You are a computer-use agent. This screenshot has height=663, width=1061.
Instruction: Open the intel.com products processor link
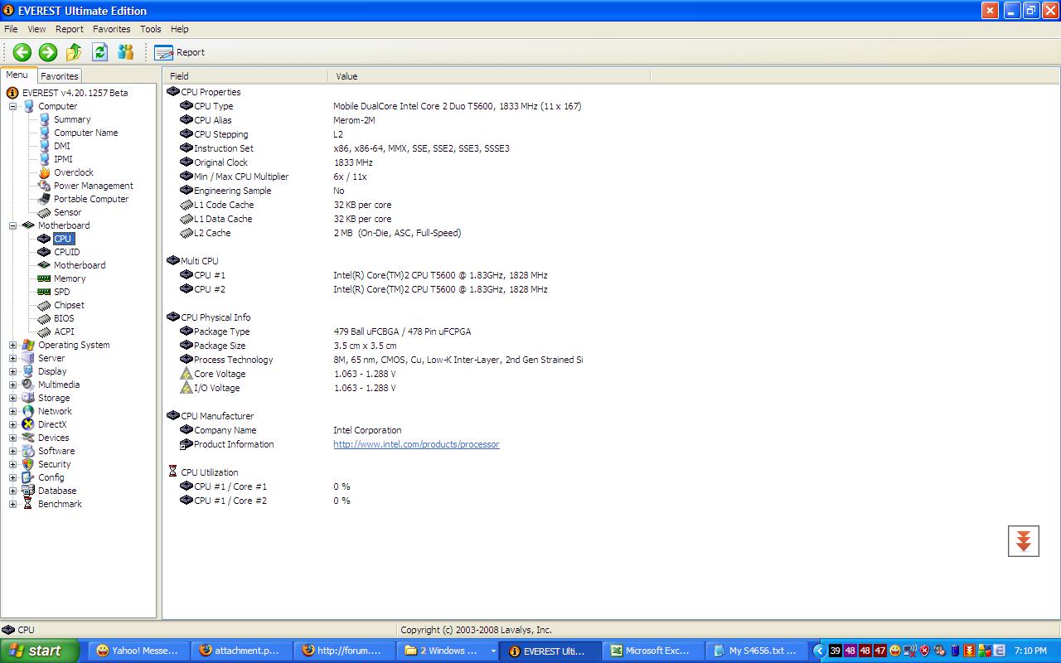tap(416, 444)
